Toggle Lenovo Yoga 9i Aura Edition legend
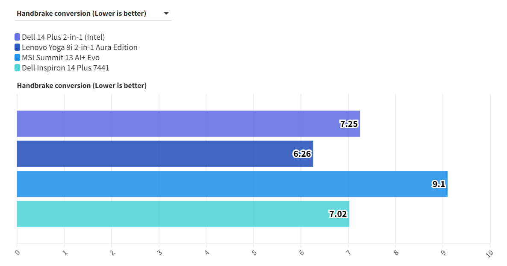The image size is (507, 266). (x=80, y=47)
